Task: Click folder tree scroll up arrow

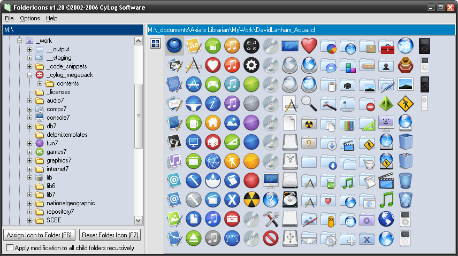Action: (x=139, y=41)
